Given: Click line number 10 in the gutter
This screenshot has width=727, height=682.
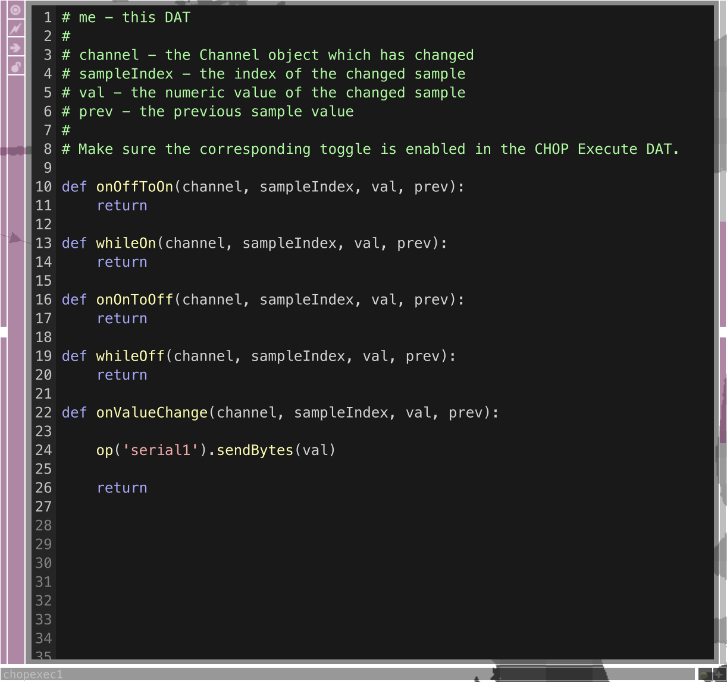Looking at the screenshot, I should (x=44, y=187).
